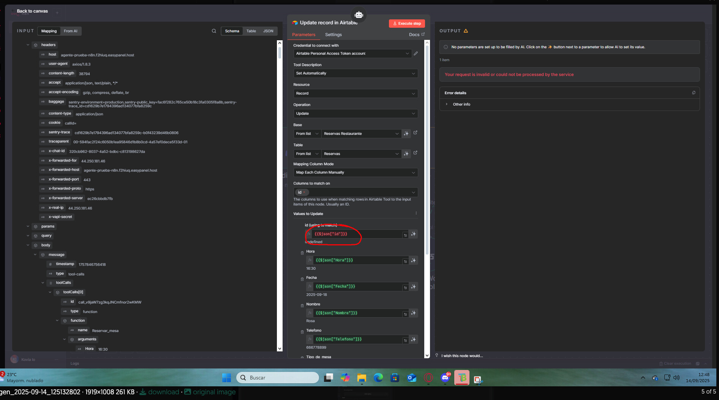Open the Credential to connect with dropdown
Image resolution: width=719 pixels, height=400 pixels.
click(352, 54)
